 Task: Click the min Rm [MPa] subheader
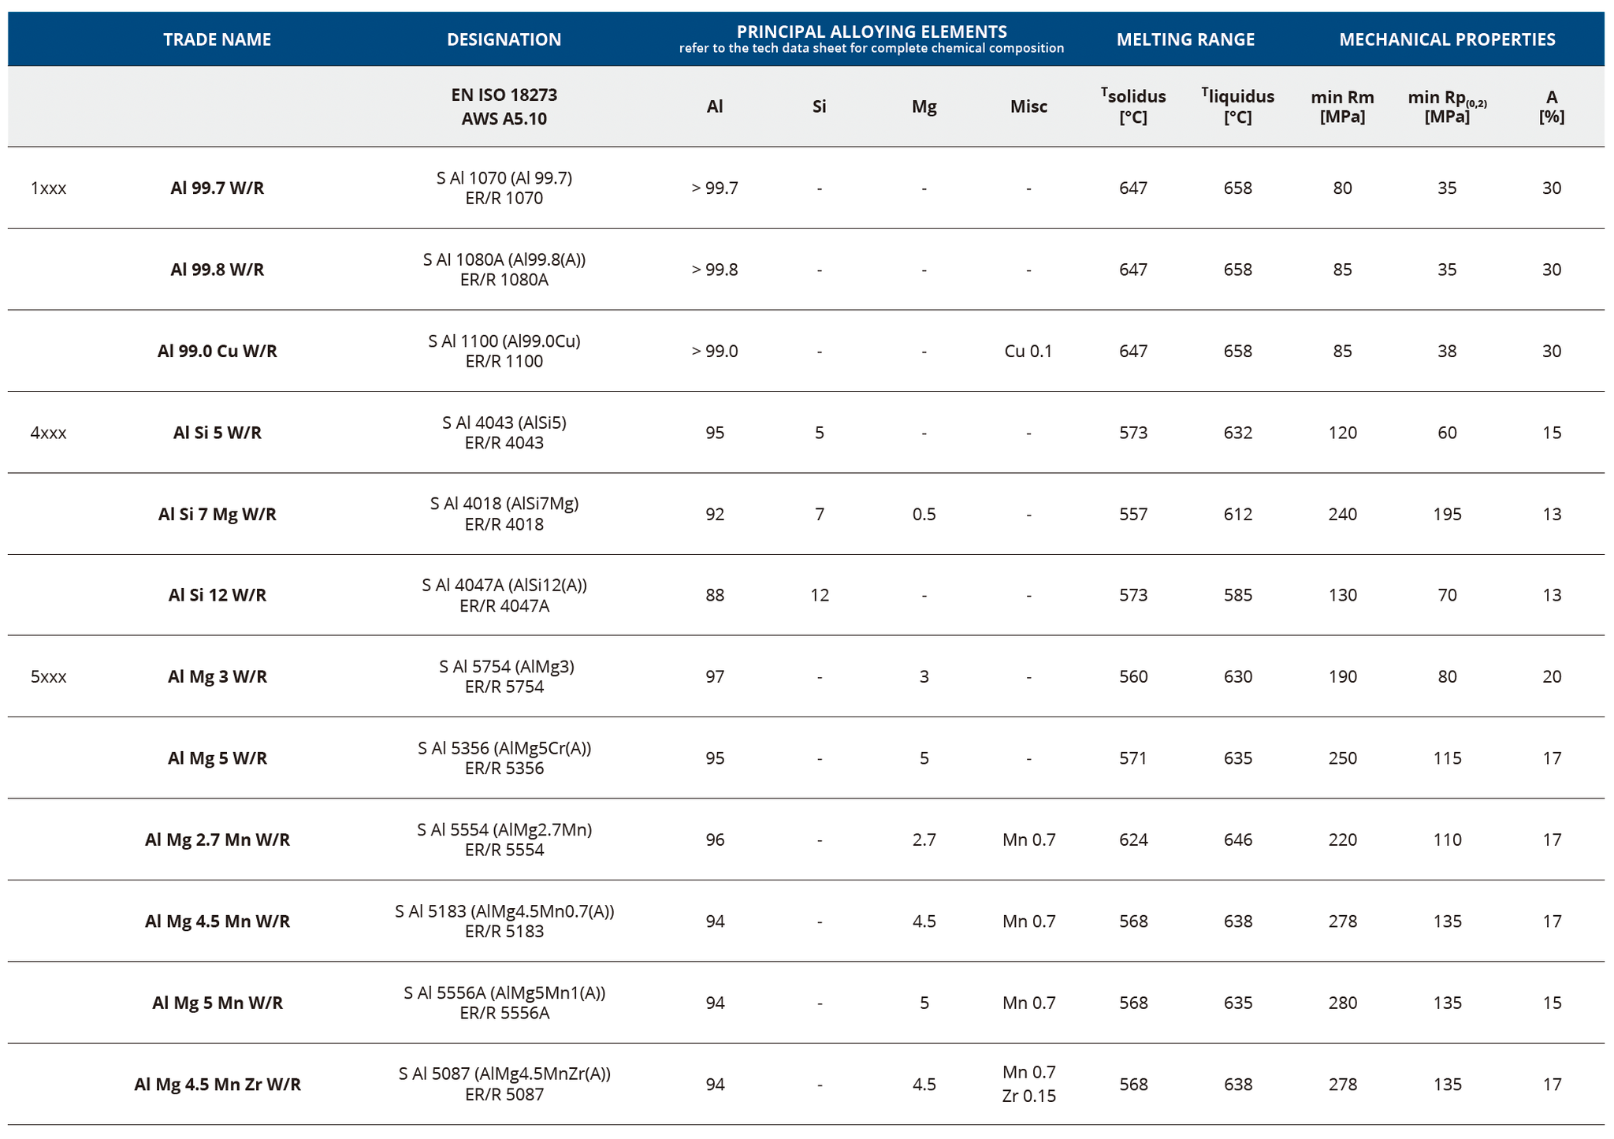pyautogui.click(x=1342, y=106)
